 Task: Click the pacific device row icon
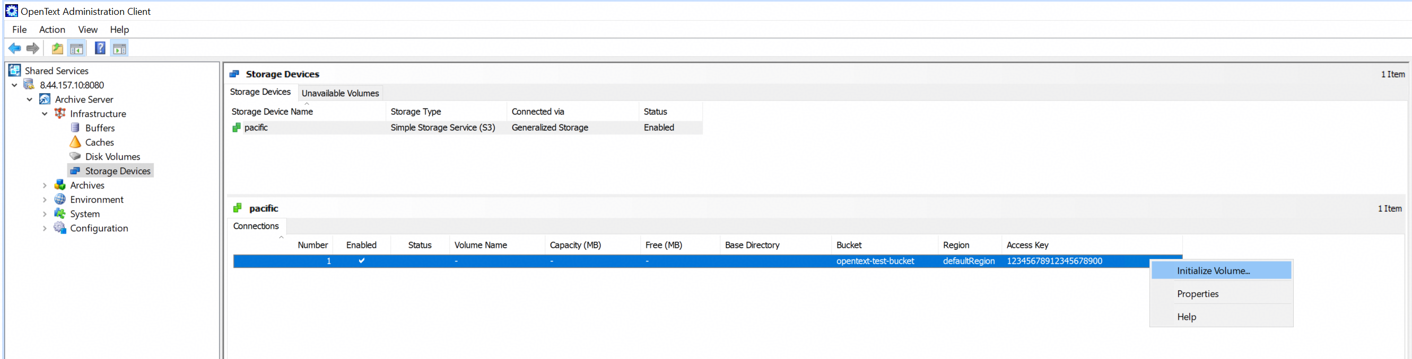[x=237, y=128]
